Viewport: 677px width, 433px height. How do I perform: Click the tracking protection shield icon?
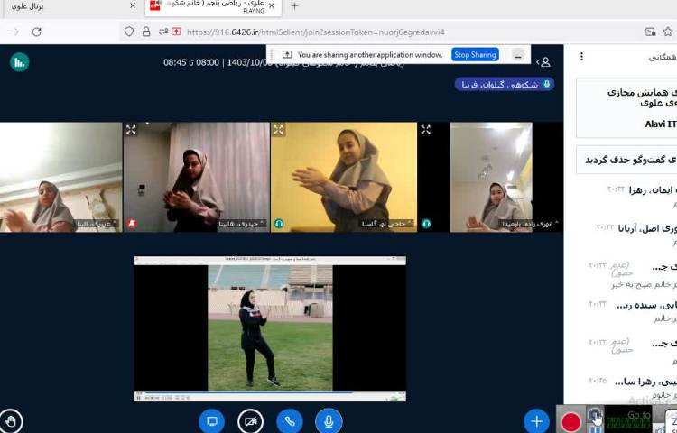click(x=129, y=32)
